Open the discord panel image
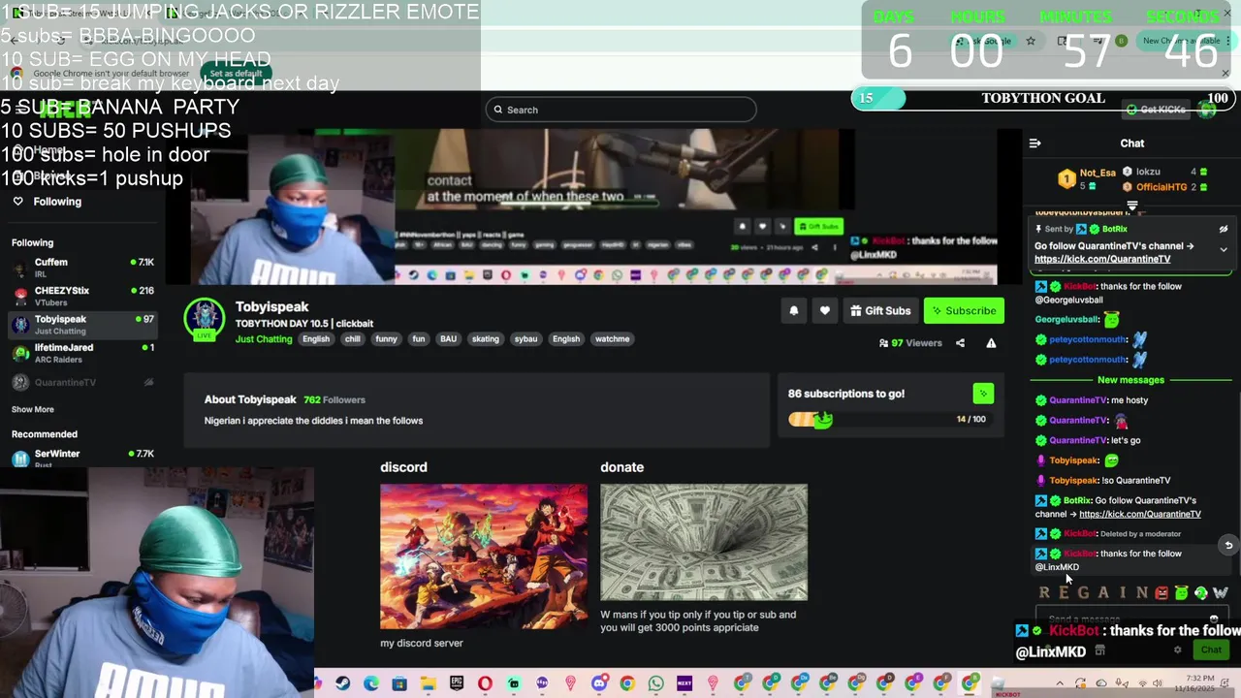 tap(484, 556)
